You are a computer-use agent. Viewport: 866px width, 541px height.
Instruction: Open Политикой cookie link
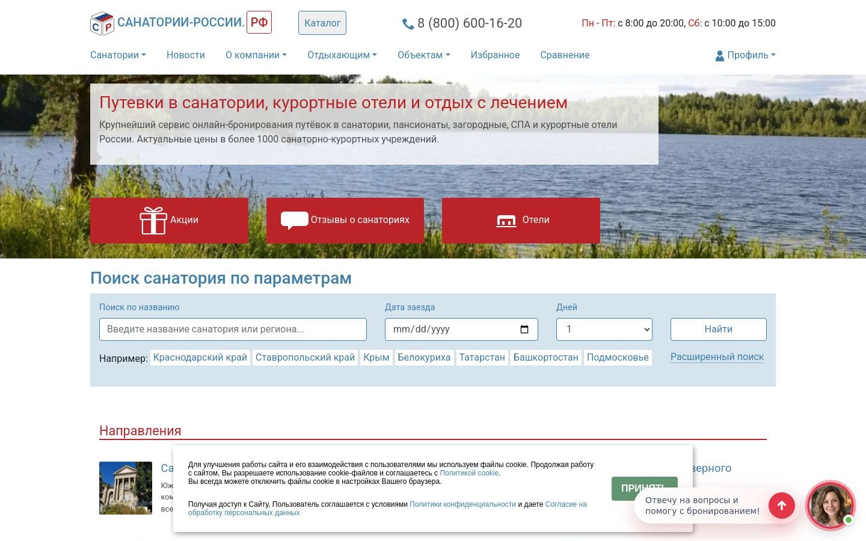pos(469,473)
